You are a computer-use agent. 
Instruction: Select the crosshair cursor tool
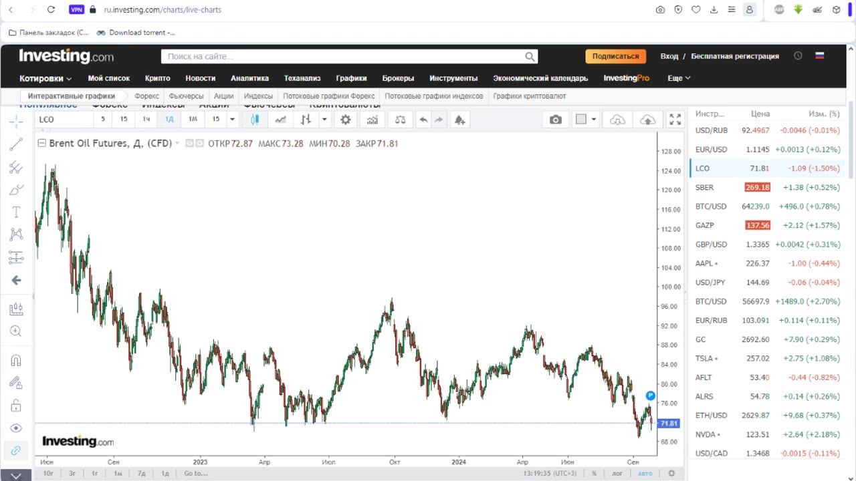click(16, 121)
